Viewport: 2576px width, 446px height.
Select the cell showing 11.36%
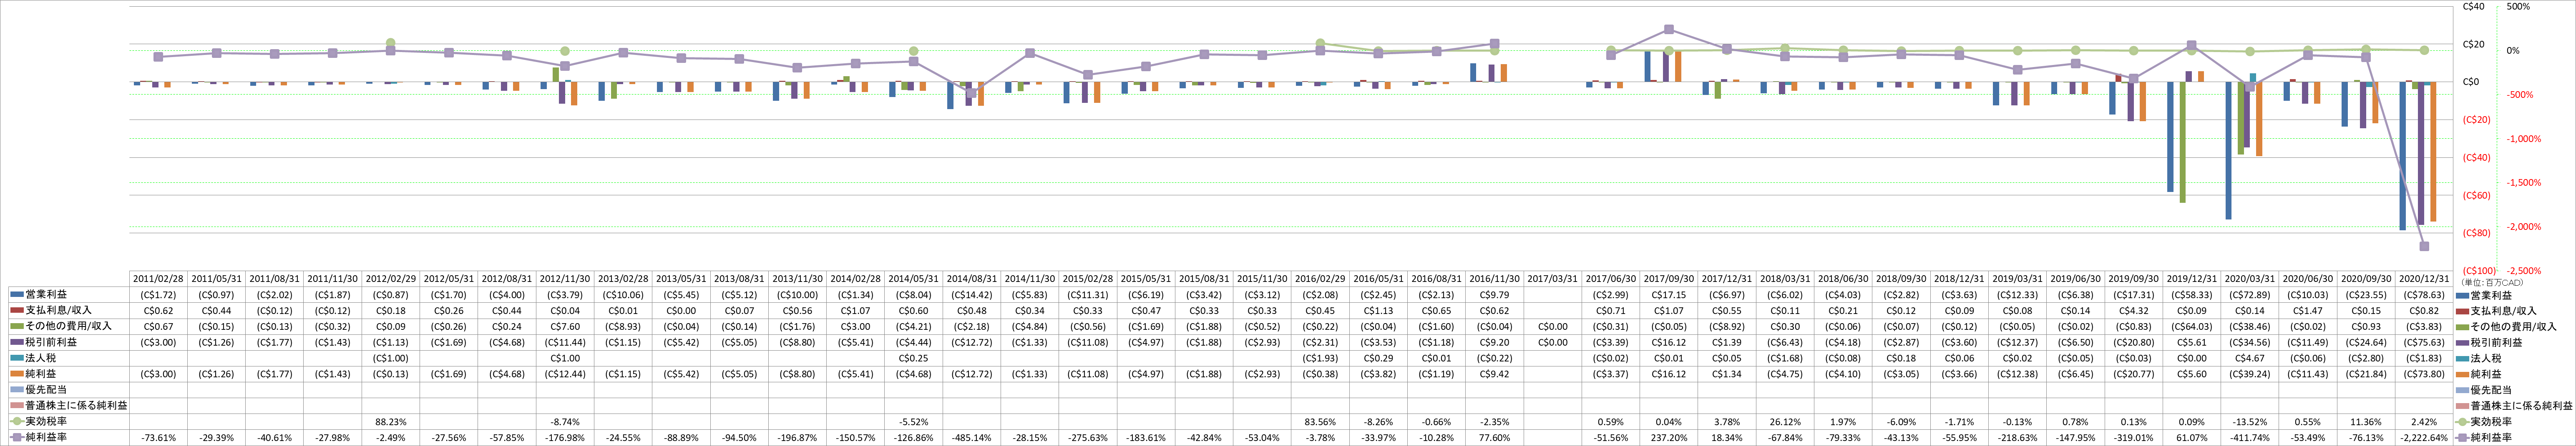tap(2366, 422)
